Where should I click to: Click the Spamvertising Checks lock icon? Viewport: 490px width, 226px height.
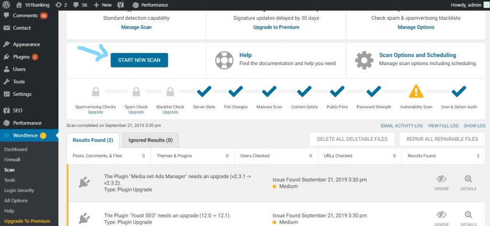[96, 91]
